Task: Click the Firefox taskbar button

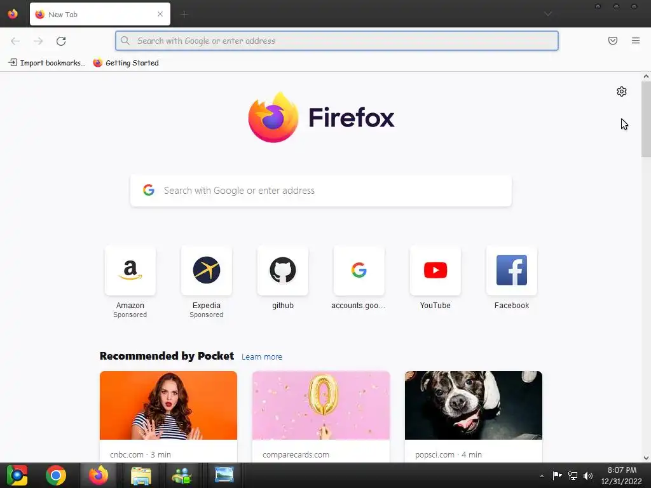Action: coord(99,475)
